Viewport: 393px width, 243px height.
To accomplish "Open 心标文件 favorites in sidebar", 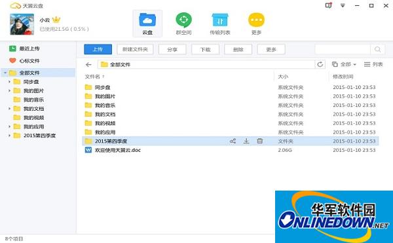I will 25,61.
